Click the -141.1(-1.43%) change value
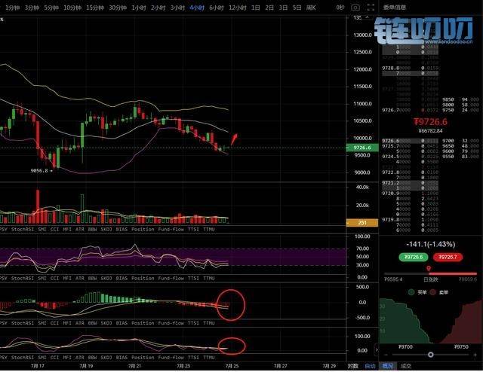Image resolution: width=483 pixels, height=372 pixels. pyautogui.click(x=430, y=245)
